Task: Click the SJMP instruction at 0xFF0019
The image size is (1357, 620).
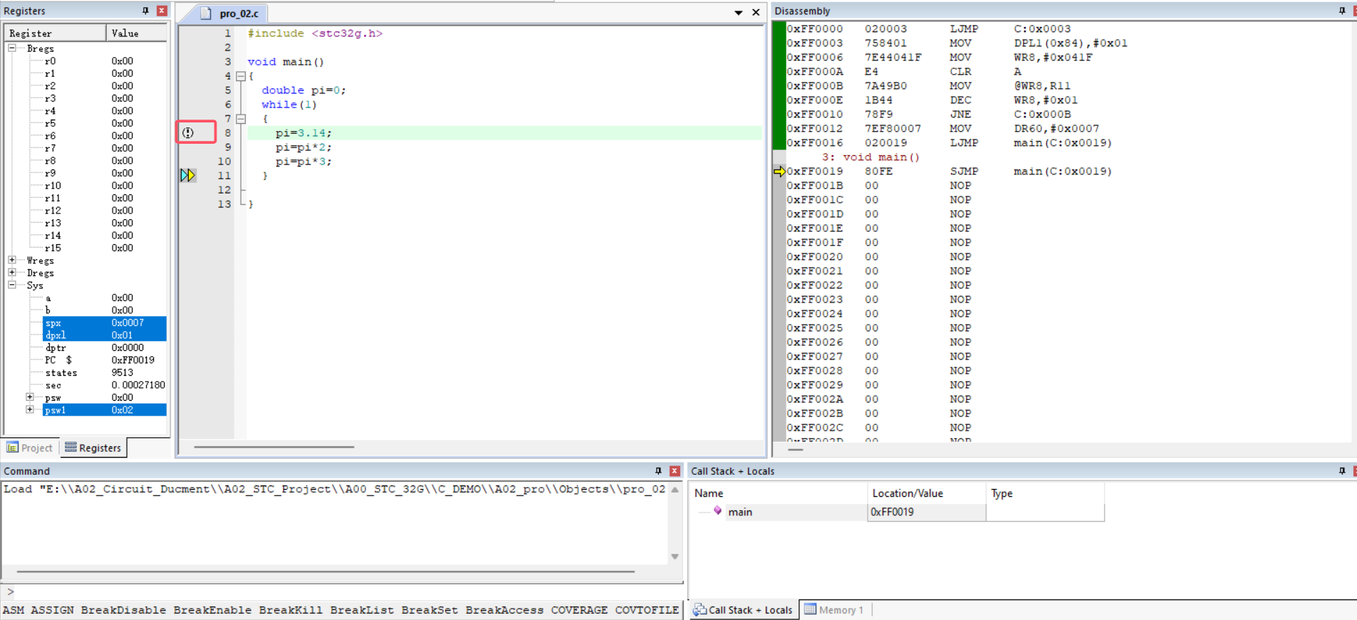Action: [x=963, y=172]
